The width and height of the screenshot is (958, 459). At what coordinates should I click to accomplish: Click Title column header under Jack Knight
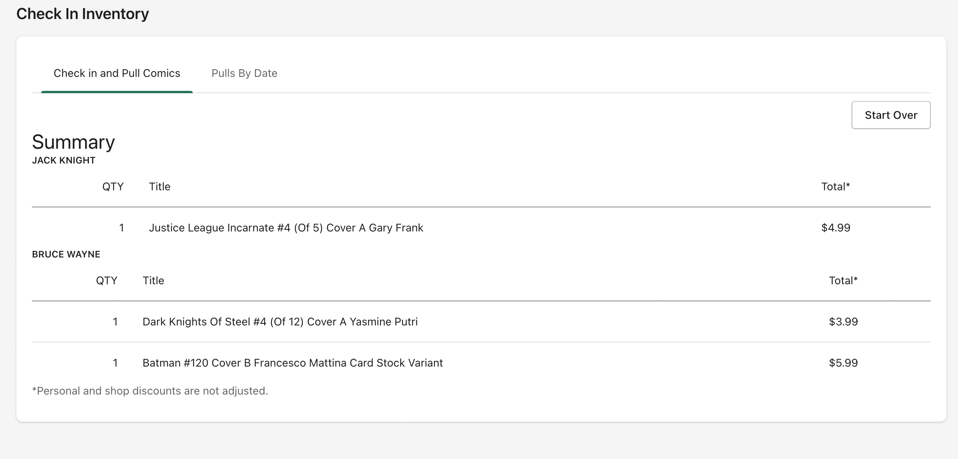(x=160, y=187)
